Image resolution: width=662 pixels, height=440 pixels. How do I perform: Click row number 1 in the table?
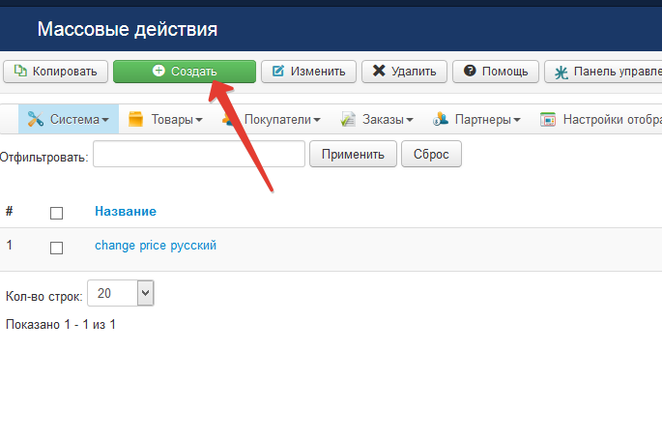click(x=10, y=245)
